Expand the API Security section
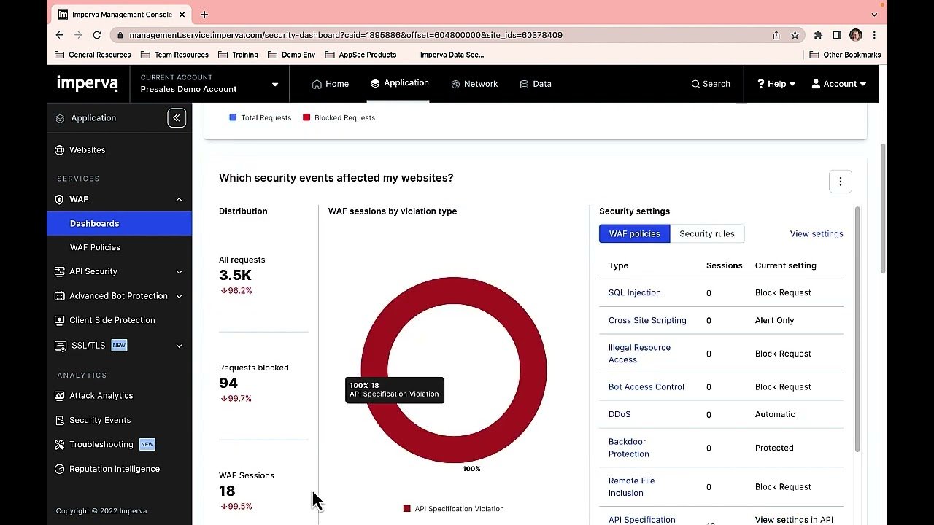934x525 pixels. click(179, 272)
